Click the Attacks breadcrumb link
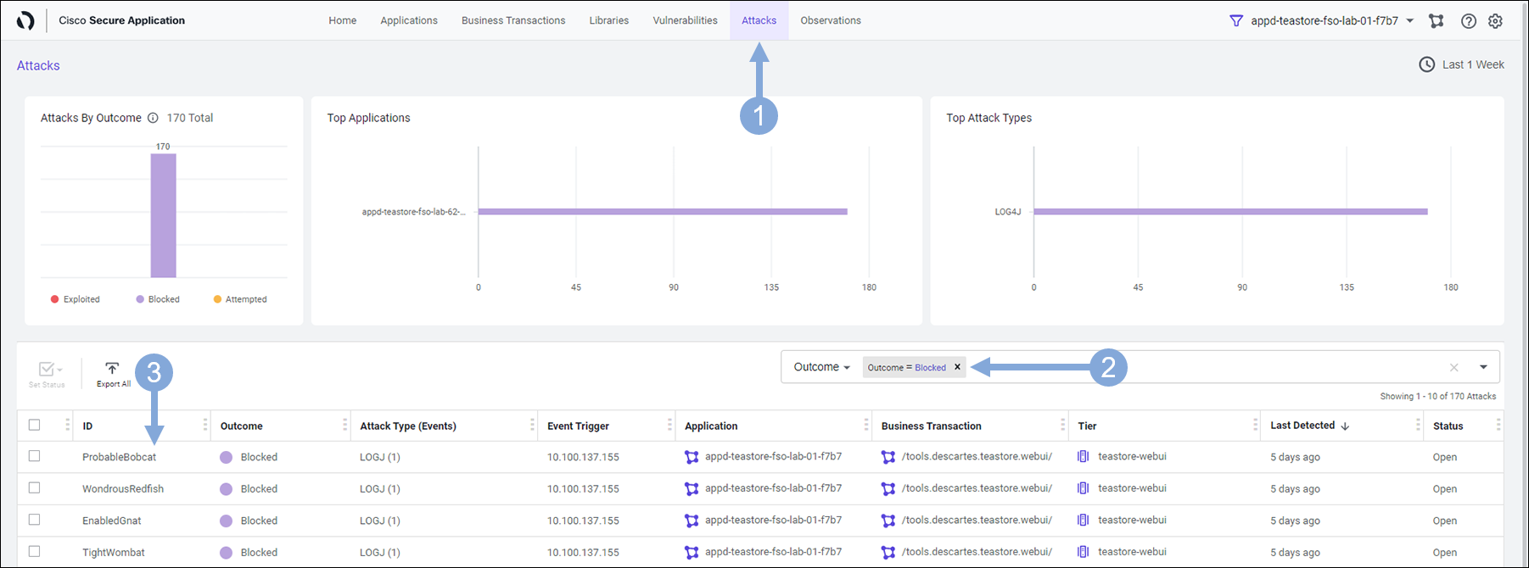 click(38, 65)
